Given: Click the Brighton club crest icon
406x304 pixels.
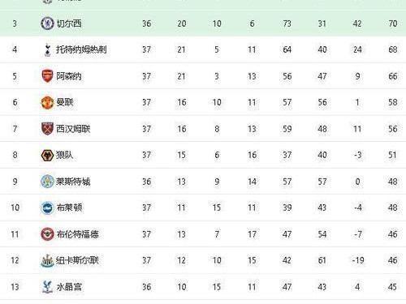Looking at the screenshot, I should tap(47, 208).
